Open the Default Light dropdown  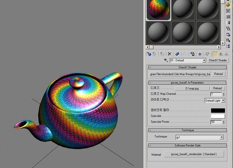coord(223,101)
